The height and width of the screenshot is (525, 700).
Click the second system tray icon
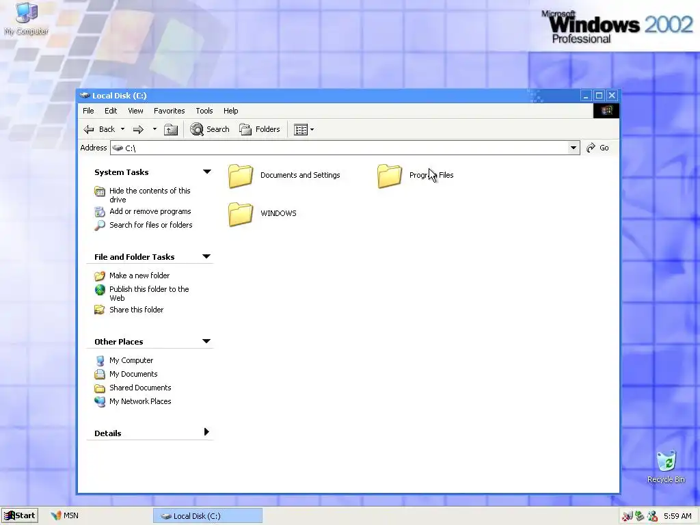[640, 517]
